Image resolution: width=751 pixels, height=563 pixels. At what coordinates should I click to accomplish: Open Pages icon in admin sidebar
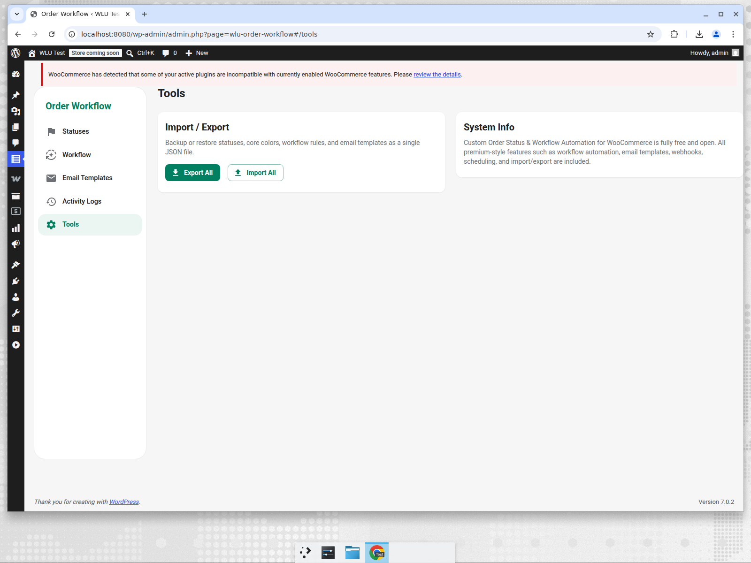pyautogui.click(x=15, y=127)
